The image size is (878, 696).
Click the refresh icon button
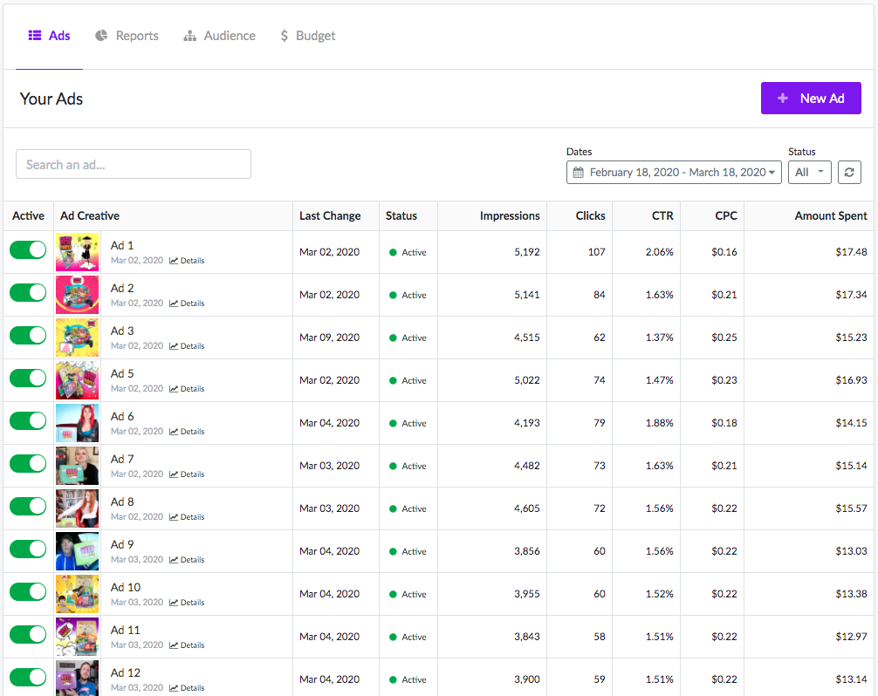click(849, 173)
